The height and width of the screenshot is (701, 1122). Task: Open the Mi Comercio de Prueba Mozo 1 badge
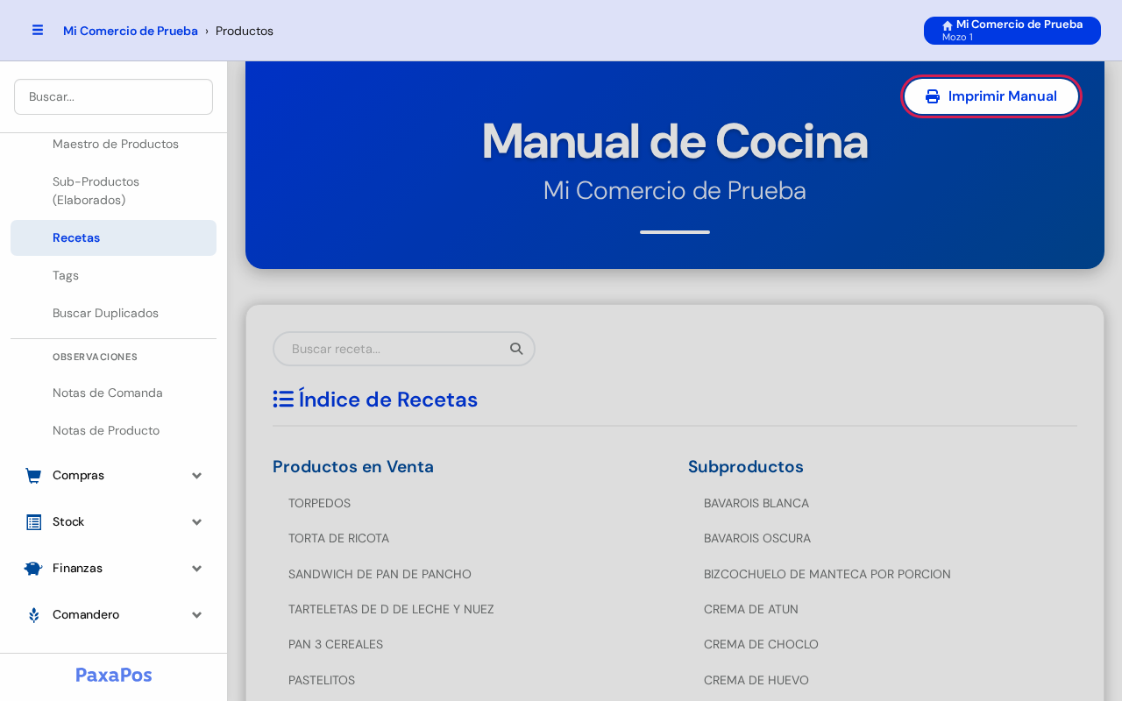point(1012,31)
